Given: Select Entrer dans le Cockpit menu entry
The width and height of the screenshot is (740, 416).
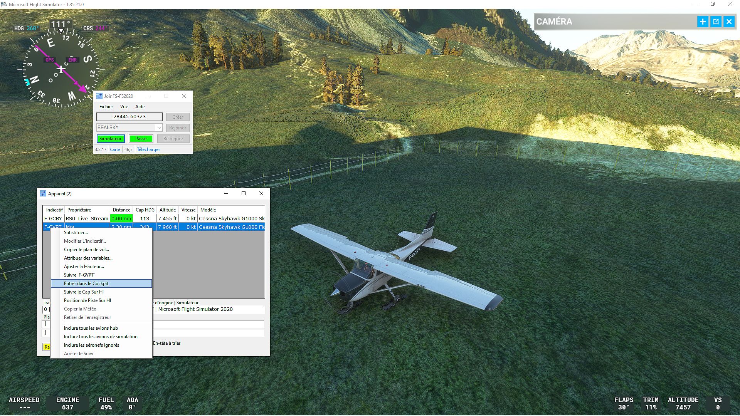Looking at the screenshot, I should pyautogui.click(x=86, y=283).
